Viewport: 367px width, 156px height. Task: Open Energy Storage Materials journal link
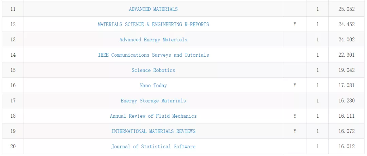coord(153,101)
